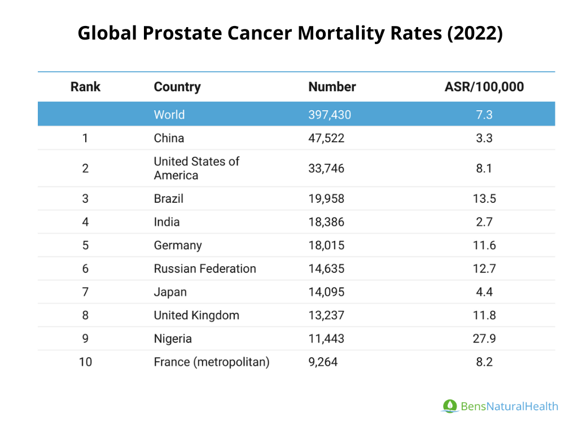Image resolution: width=578 pixels, height=434 pixels.
Task: Select the China country cell
Action: (x=169, y=138)
